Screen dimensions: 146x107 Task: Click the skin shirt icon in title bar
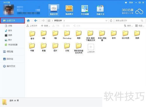126,3
